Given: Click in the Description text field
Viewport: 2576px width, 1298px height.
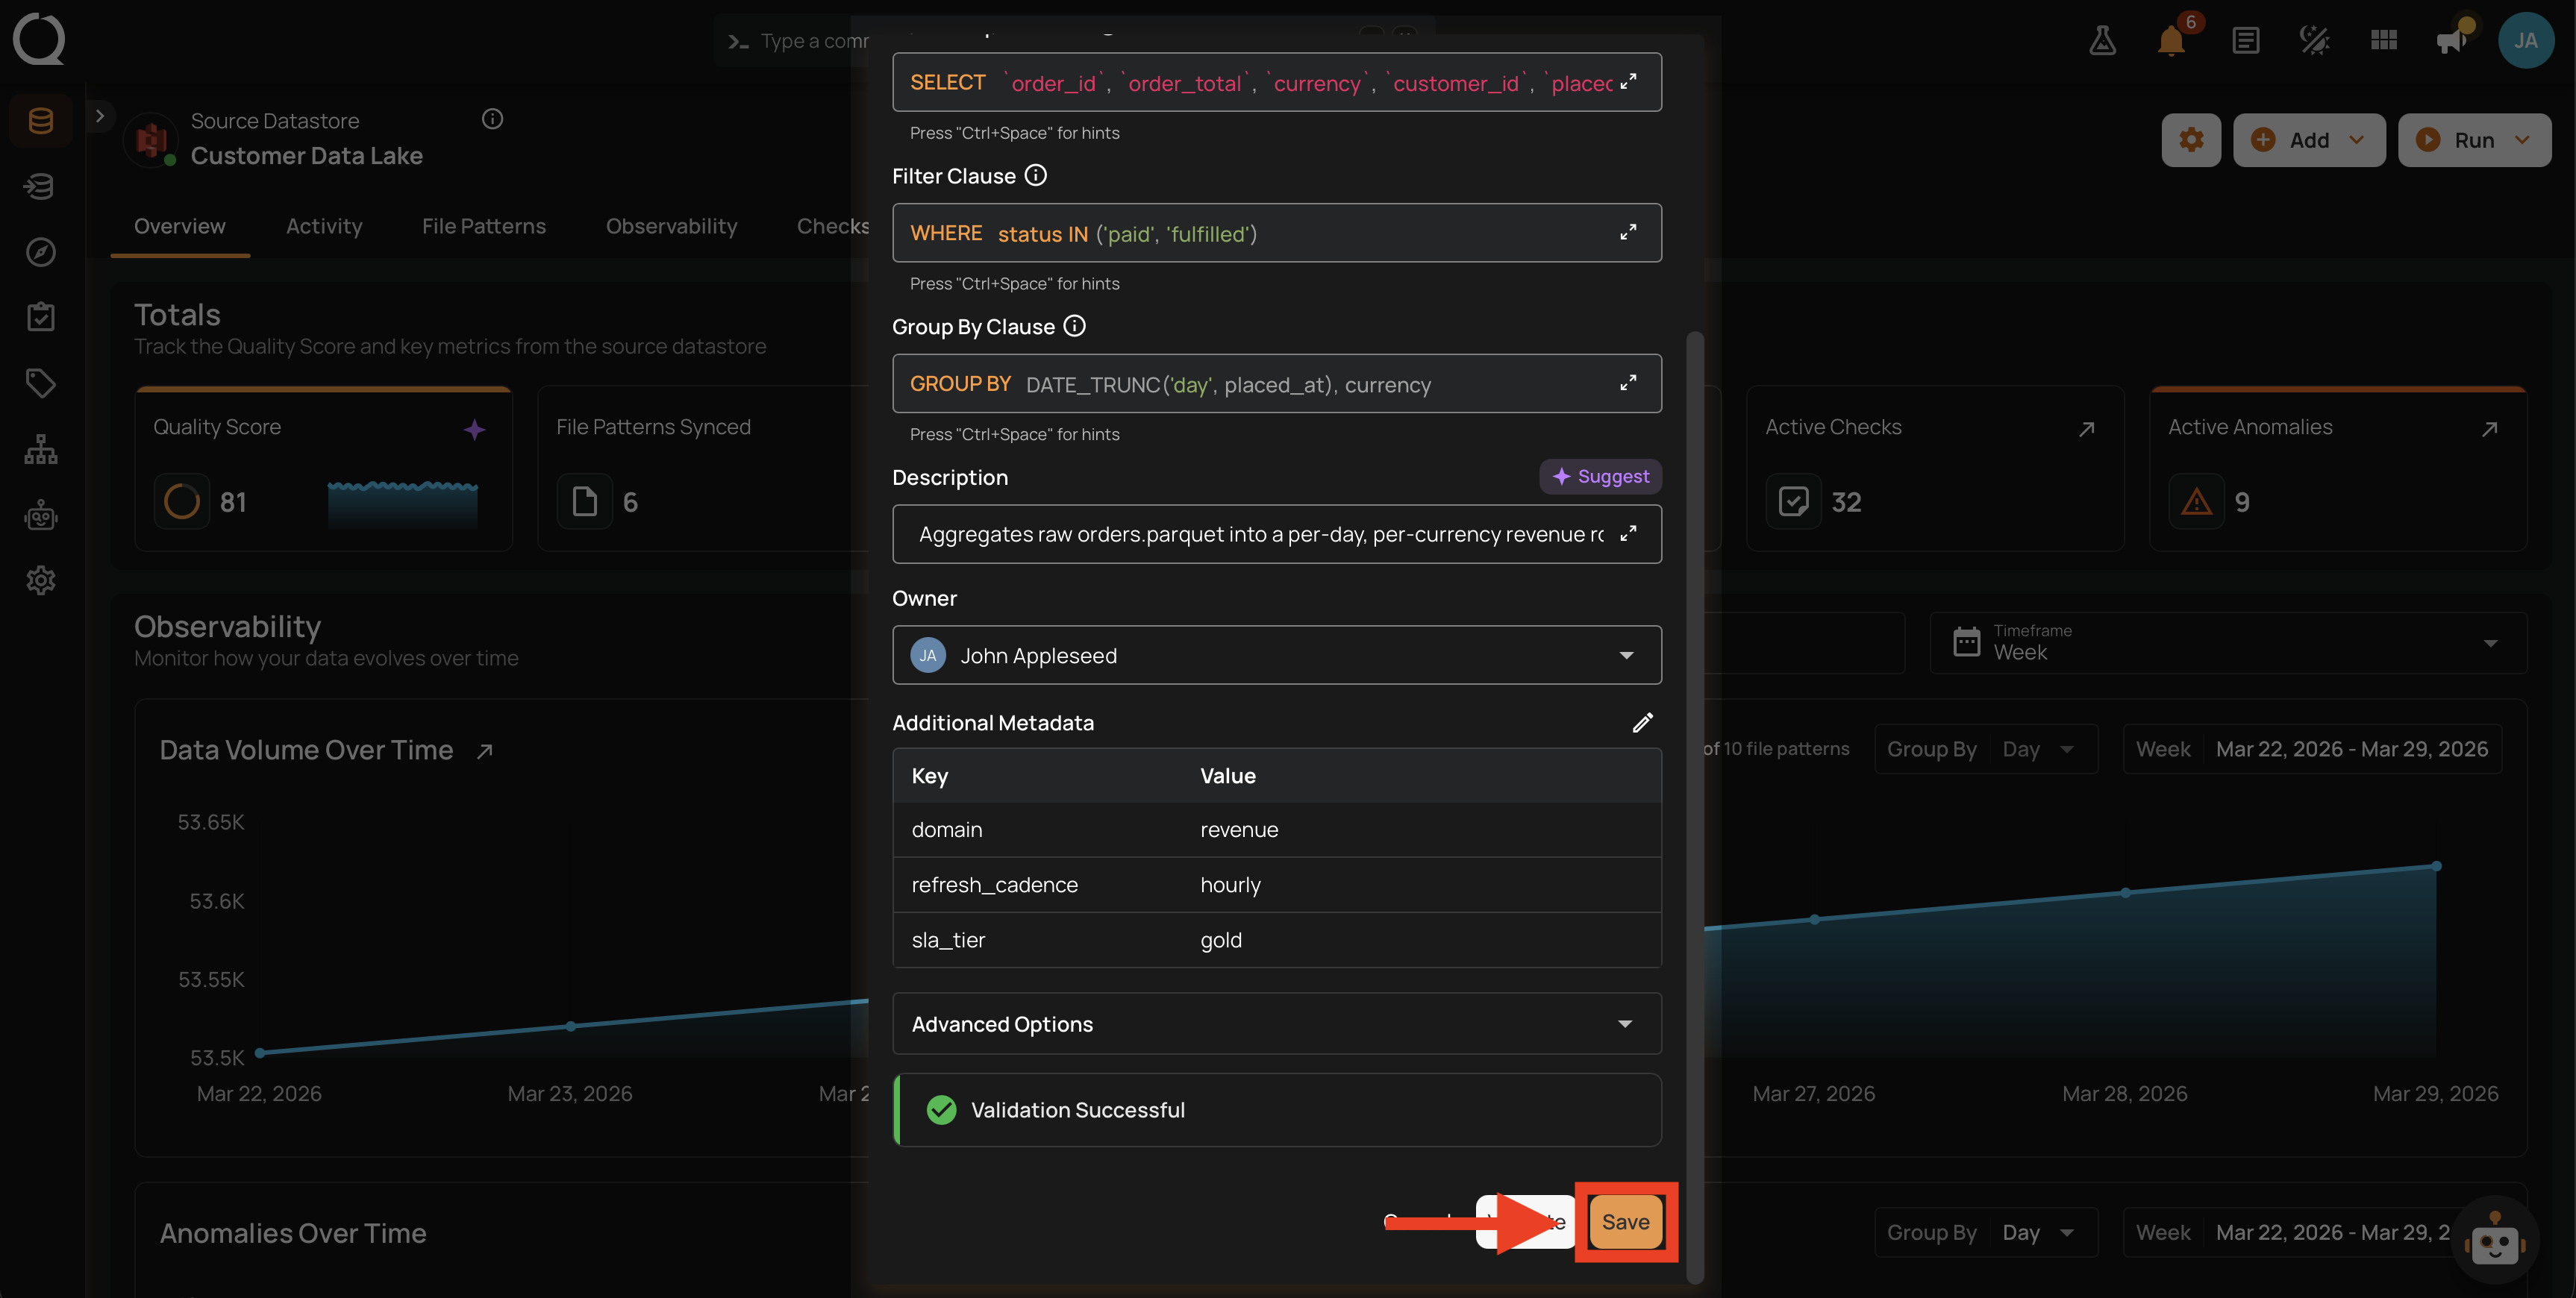Looking at the screenshot, I should coord(1277,534).
